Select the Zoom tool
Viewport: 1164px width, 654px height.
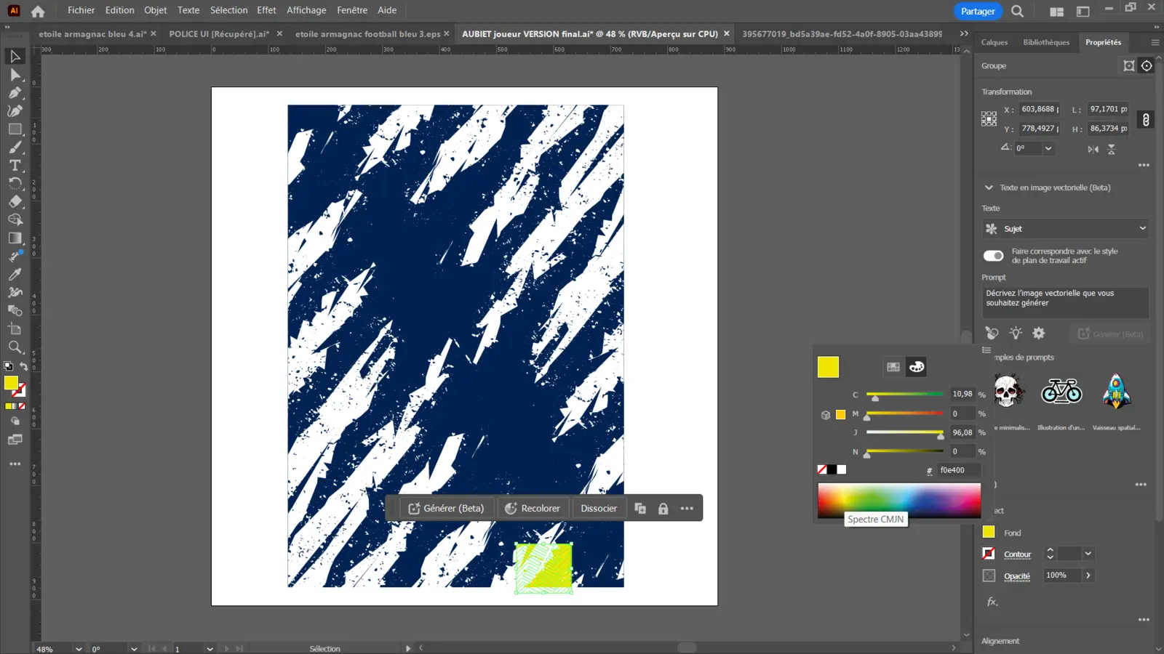15,347
